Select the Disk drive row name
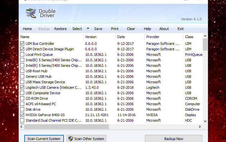 tap(33, 109)
